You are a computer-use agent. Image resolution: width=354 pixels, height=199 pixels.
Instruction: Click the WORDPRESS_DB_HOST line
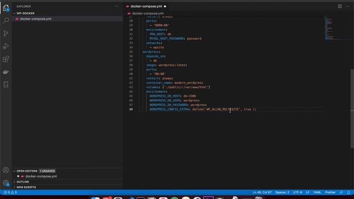tap(173, 96)
